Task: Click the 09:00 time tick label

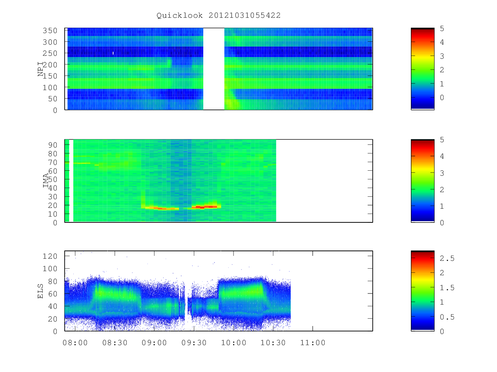Action: (154, 343)
